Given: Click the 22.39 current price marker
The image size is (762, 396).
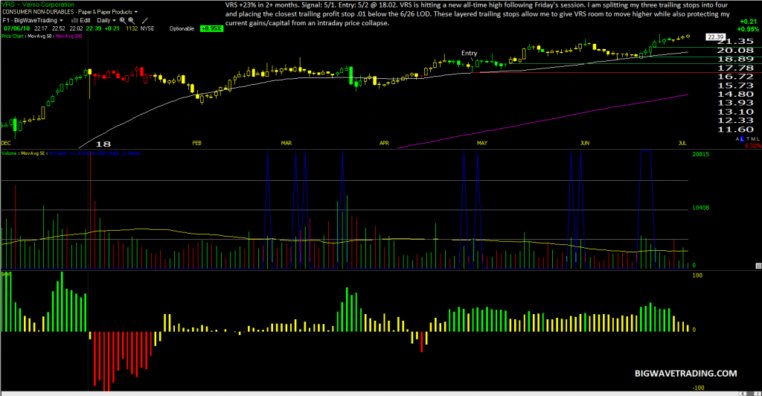Looking at the screenshot, I should pyautogui.click(x=715, y=37).
